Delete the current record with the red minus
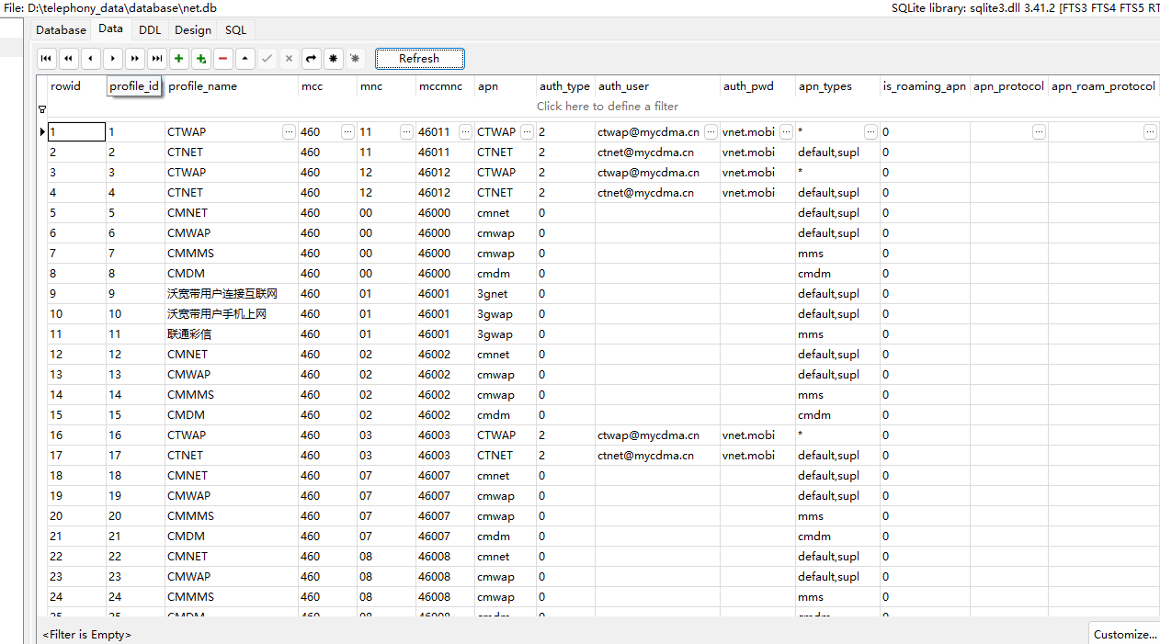 (x=223, y=59)
